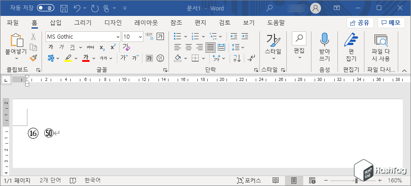Open Customize Quick Access Toolbar menu
Viewport: 411px width, 186px height.
(125, 8)
